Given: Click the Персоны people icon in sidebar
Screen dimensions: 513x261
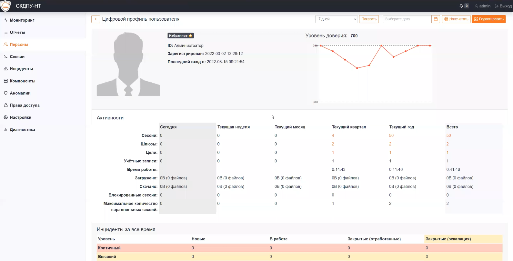Looking at the screenshot, I should (x=5, y=45).
